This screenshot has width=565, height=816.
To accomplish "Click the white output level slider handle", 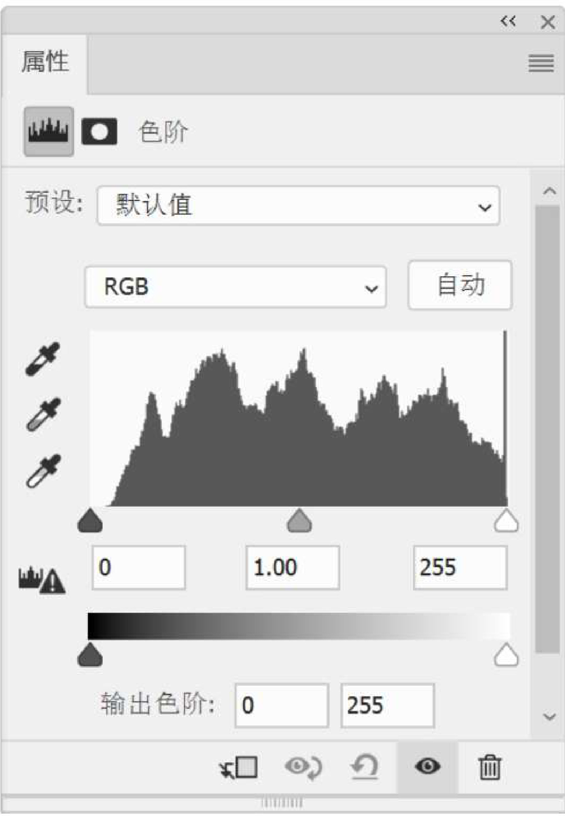I will [x=506, y=655].
